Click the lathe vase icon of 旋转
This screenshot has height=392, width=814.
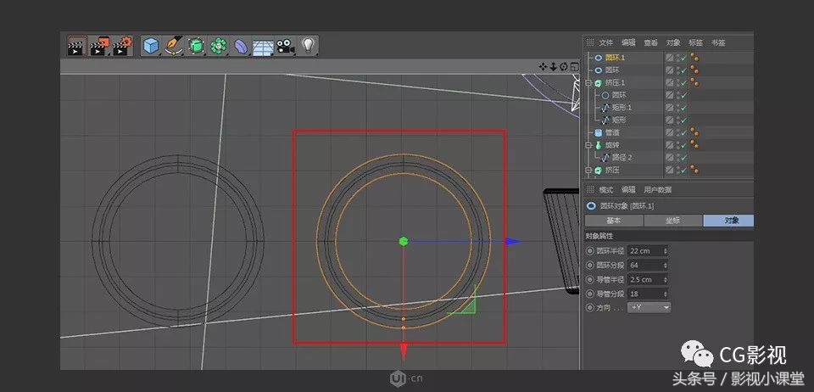[x=598, y=145]
